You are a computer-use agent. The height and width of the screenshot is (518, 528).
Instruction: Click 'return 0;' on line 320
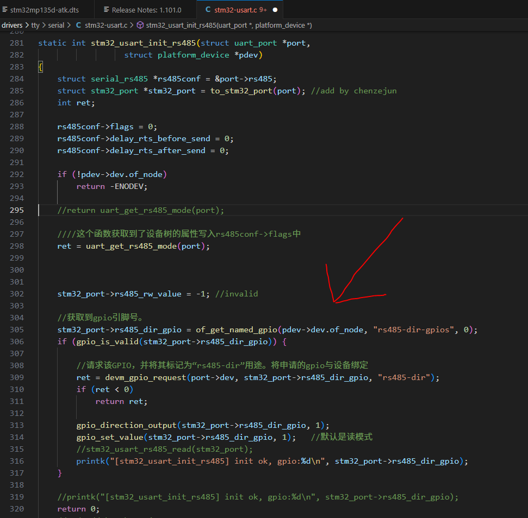click(x=78, y=509)
